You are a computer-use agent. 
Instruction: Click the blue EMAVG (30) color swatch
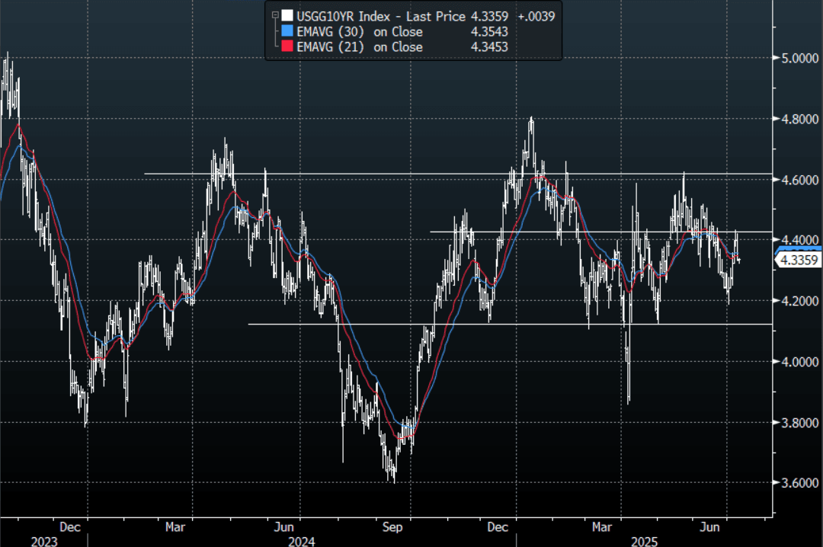(287, 31)
